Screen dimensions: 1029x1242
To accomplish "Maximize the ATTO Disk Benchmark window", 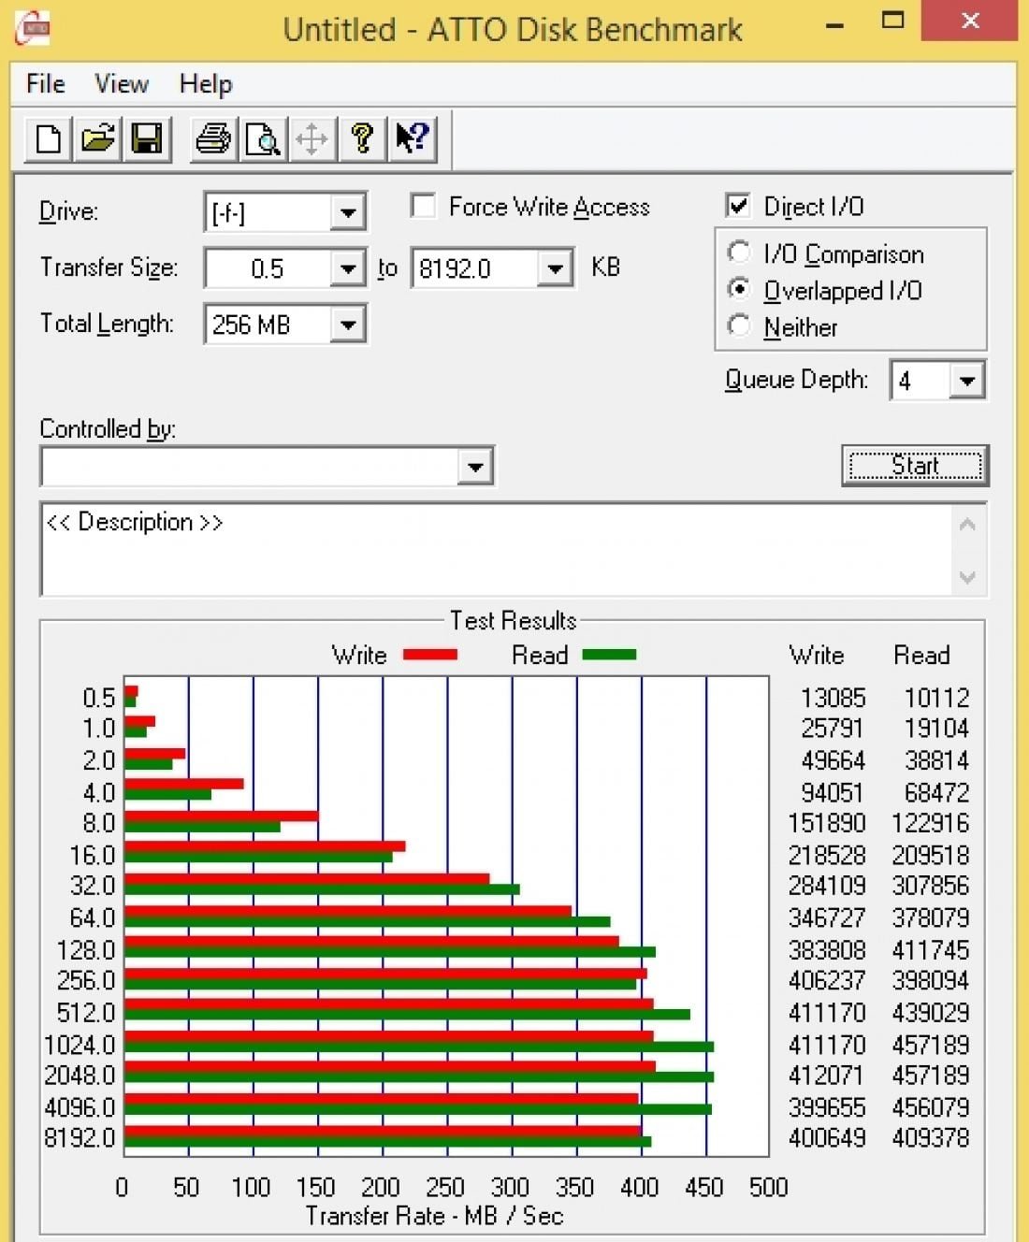I will (893, 22).
